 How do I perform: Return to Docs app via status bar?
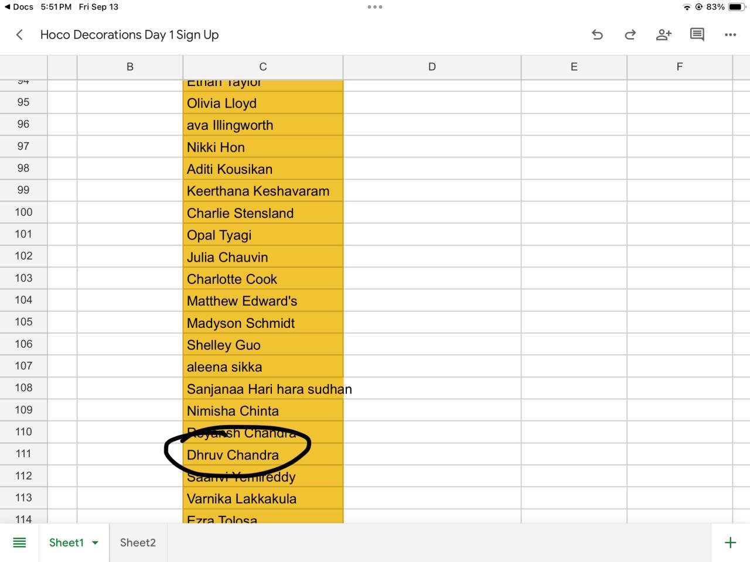(x=19, y=7)
